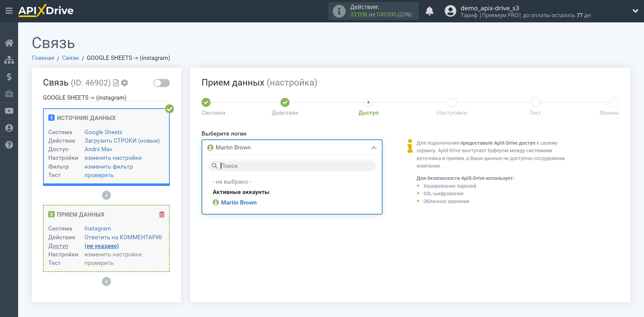Click source изменить настройки link
Screen dimensions: 644x317
[113, 158]
